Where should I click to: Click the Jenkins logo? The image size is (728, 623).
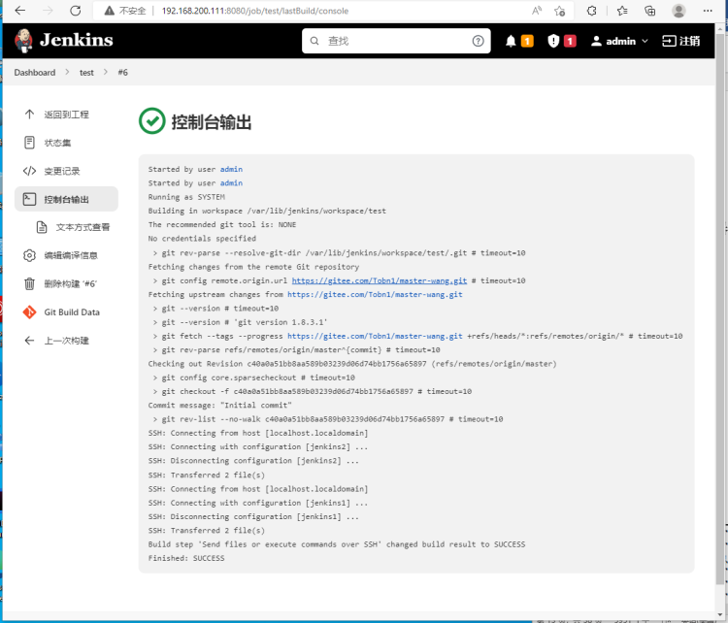[64, 41]
